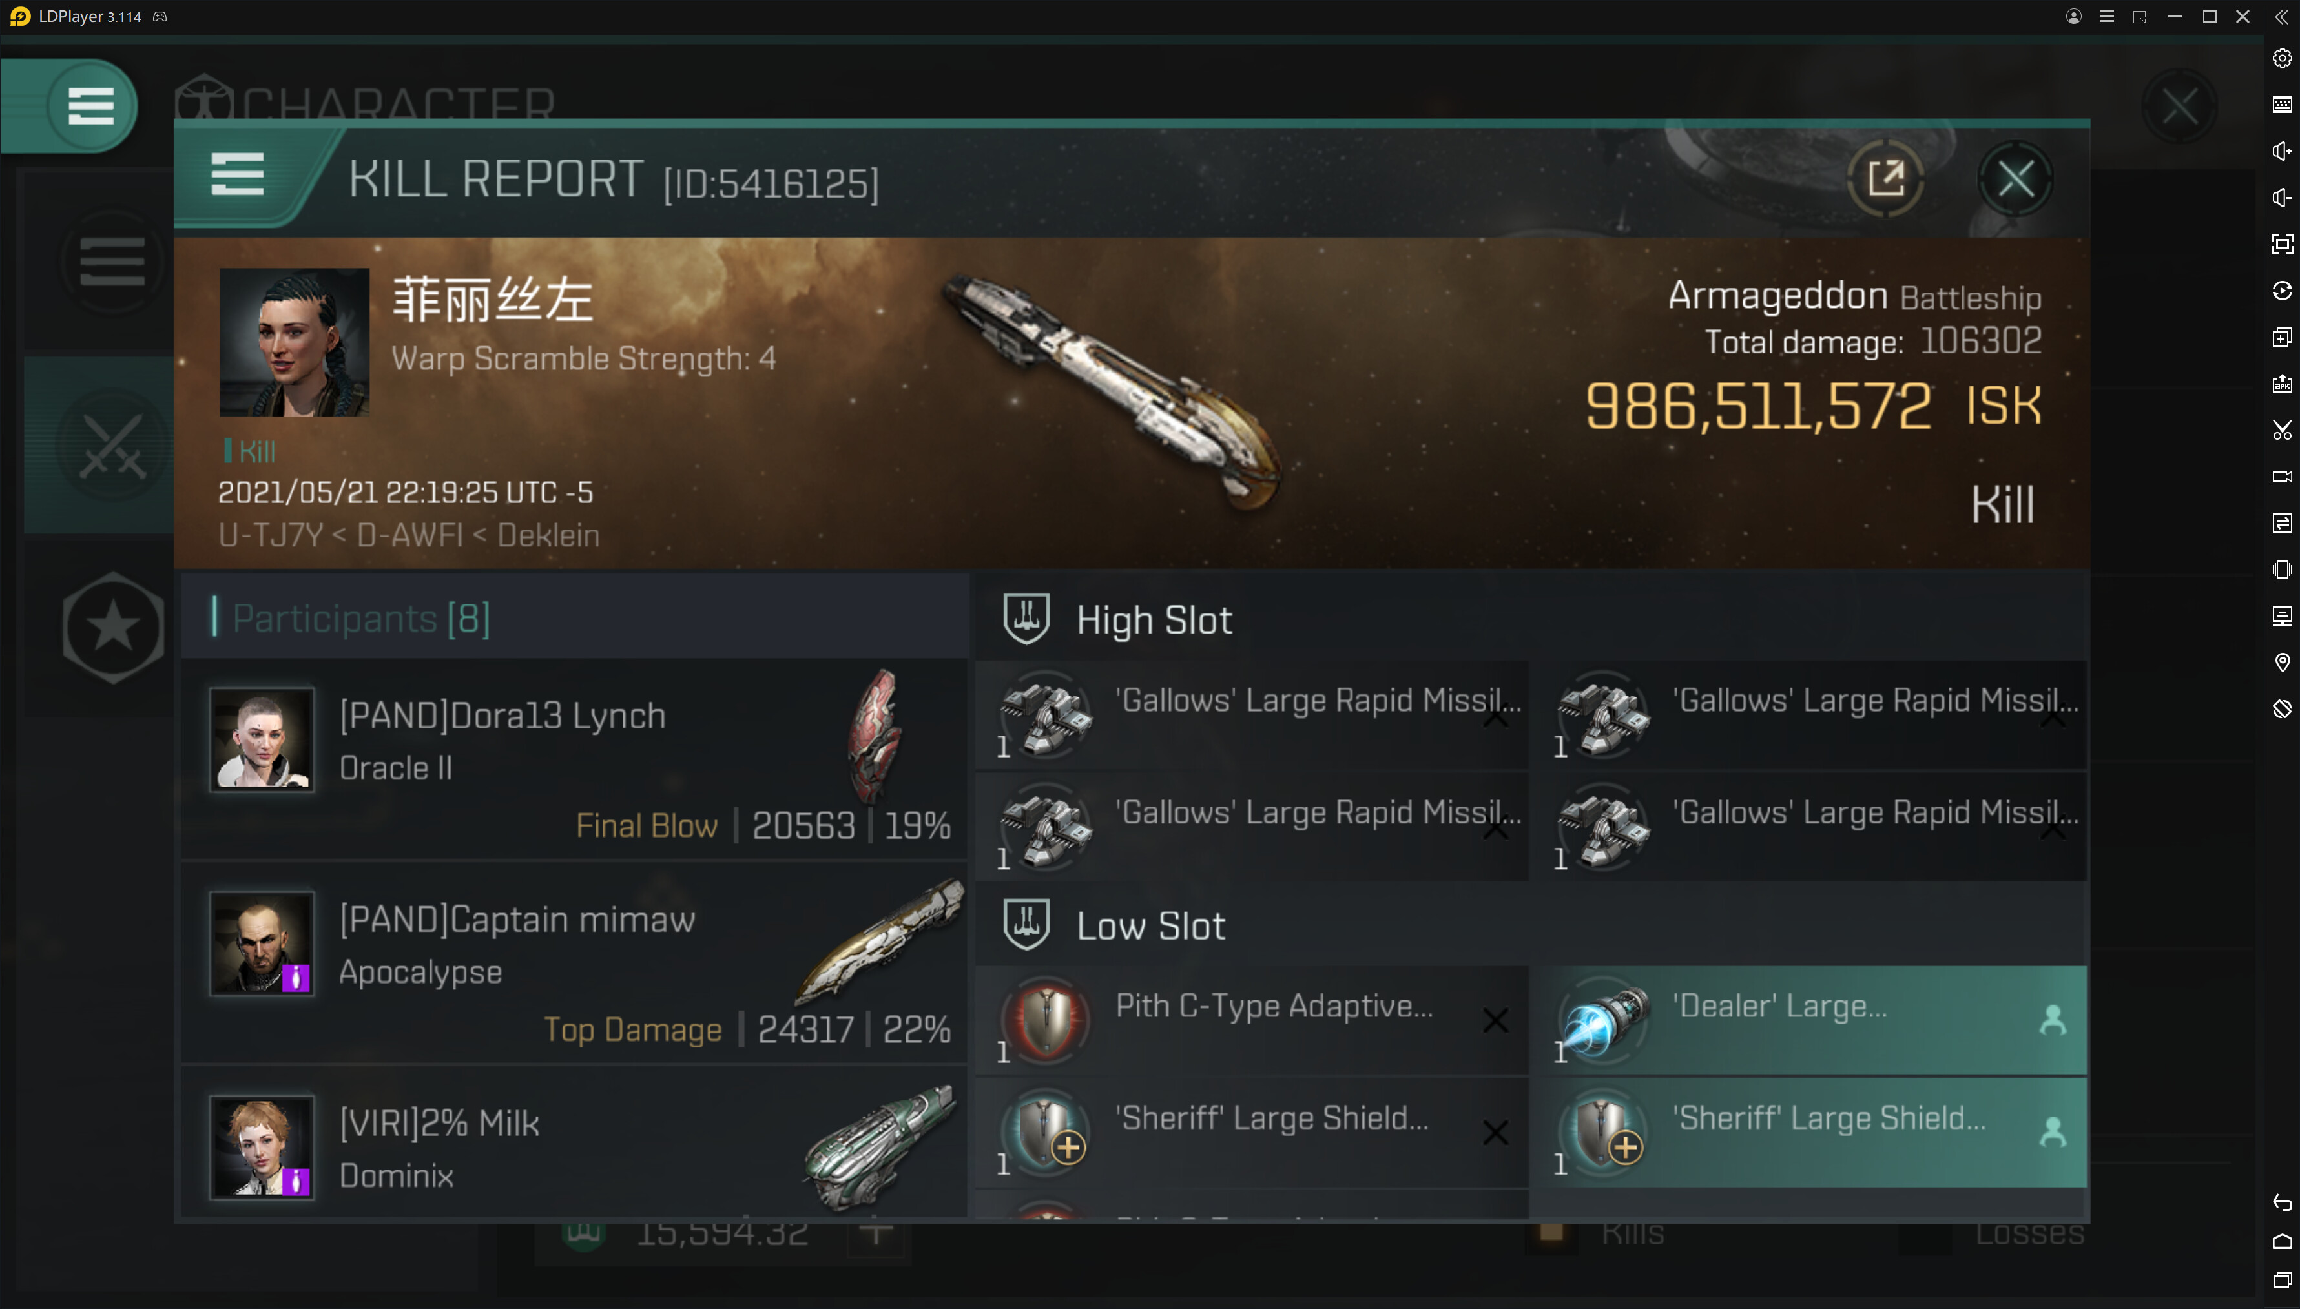
Task: Select the Participants [8] tab header
Action: tap(360, 619)
